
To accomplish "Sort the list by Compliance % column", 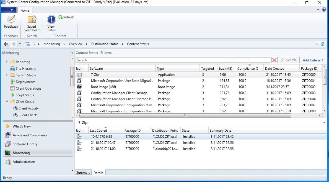I will pyautogui.click(x=250, y=68).
